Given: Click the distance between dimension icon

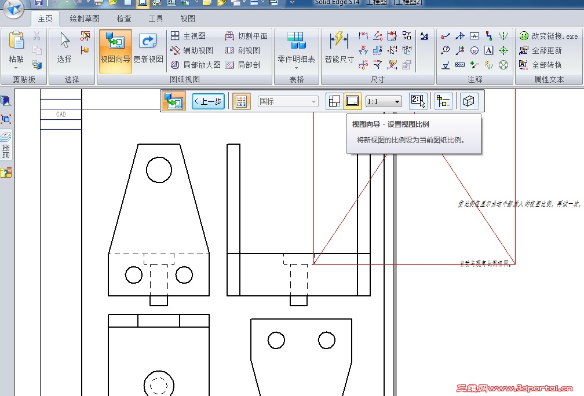Looking at the screenshot, I should click(x=363, y=36).
